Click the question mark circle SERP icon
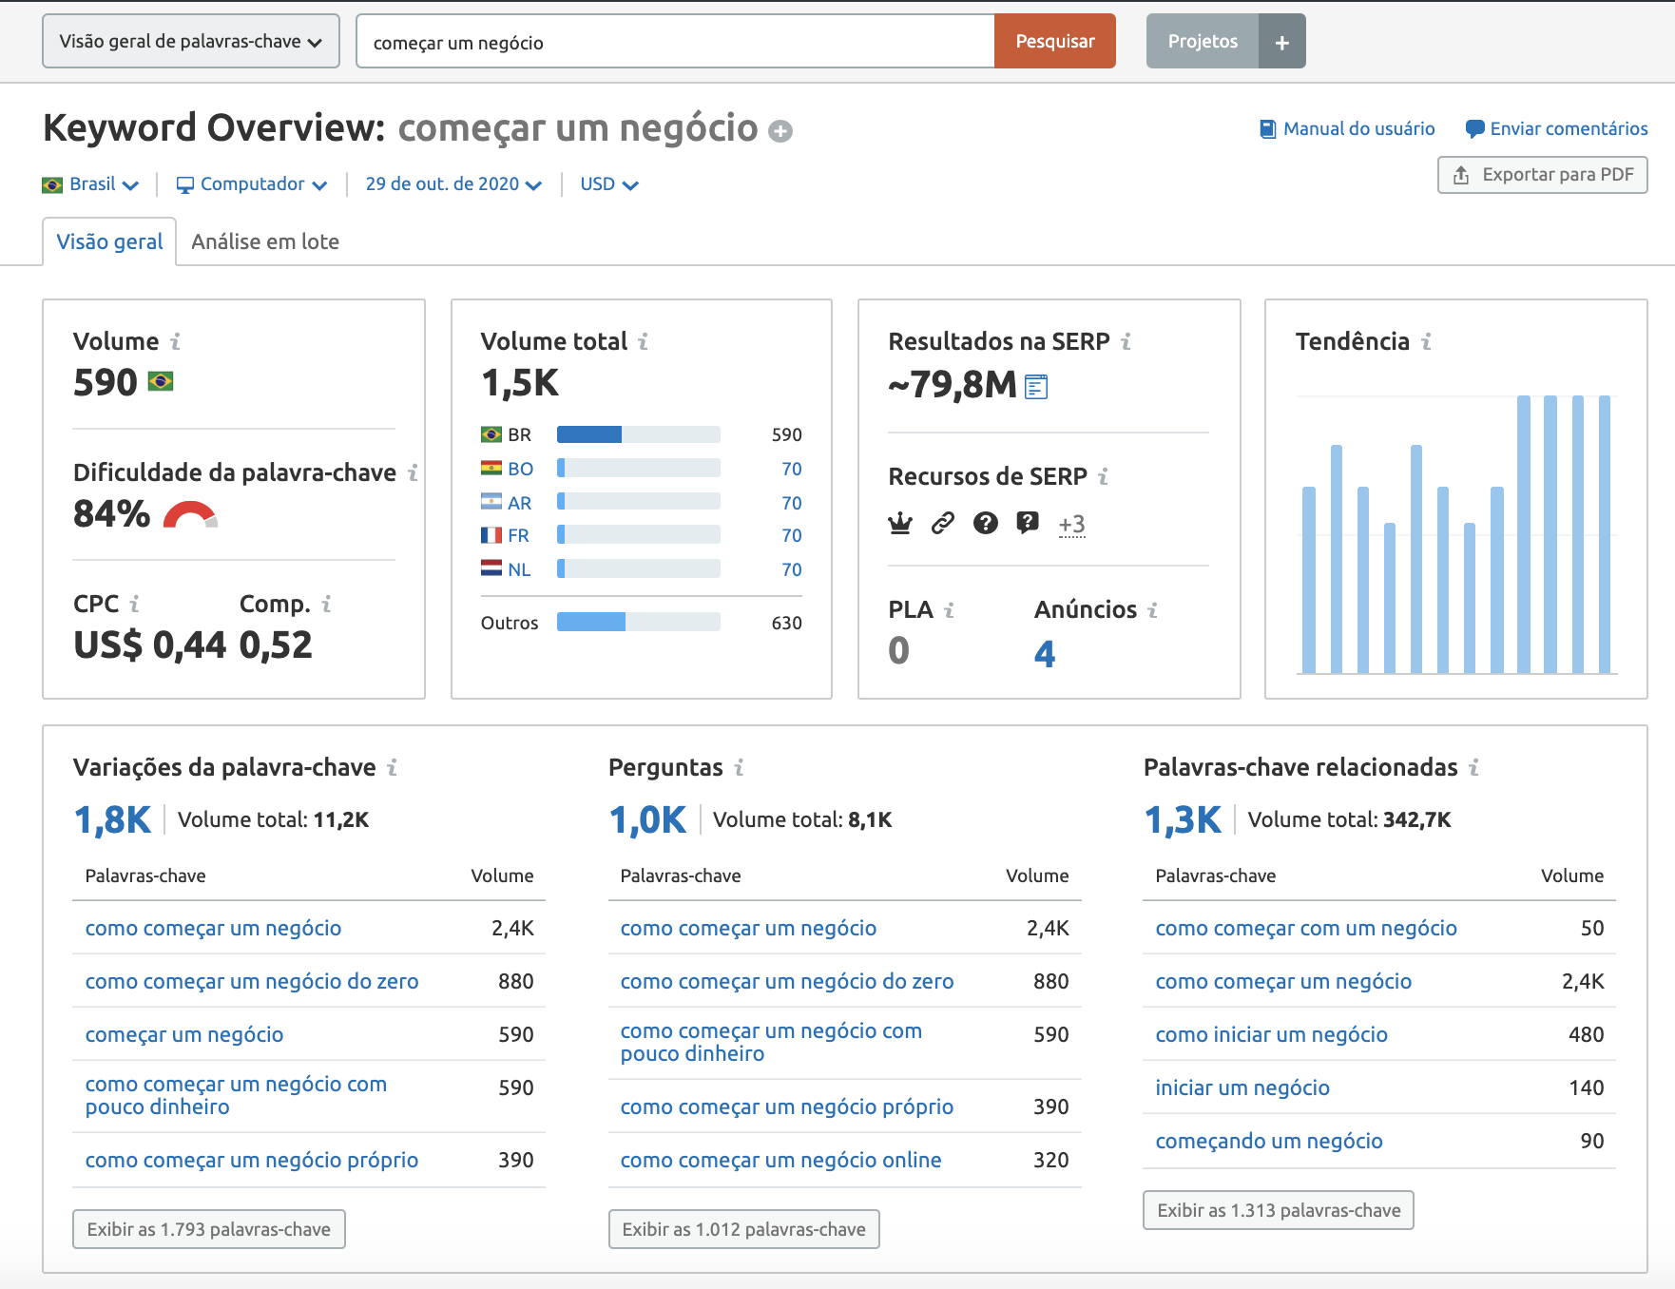This screenshot has width=1675, height=1289. (986, 523)
